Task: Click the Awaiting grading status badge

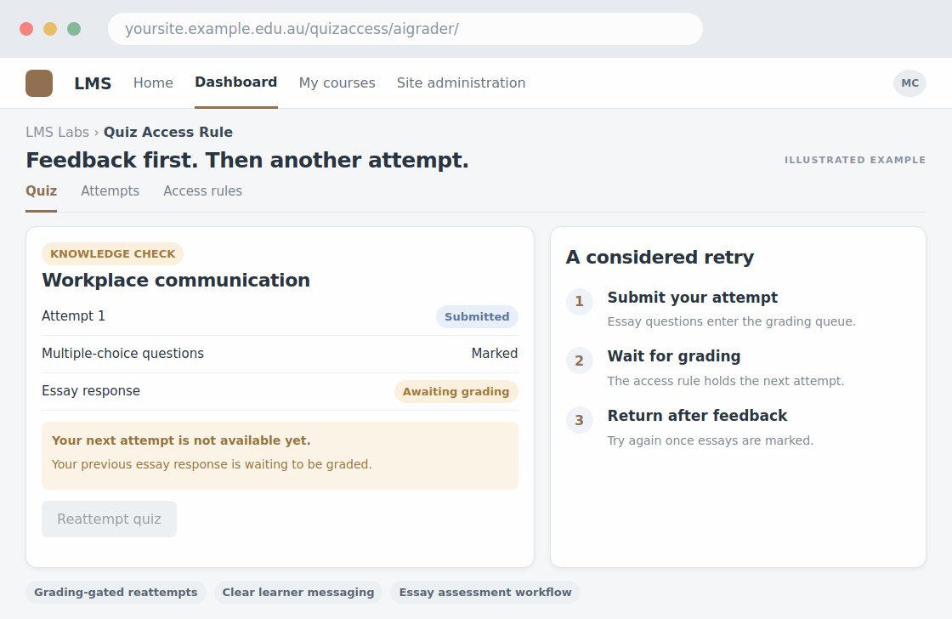Action: pyautogui.click(x=456, y=391)
